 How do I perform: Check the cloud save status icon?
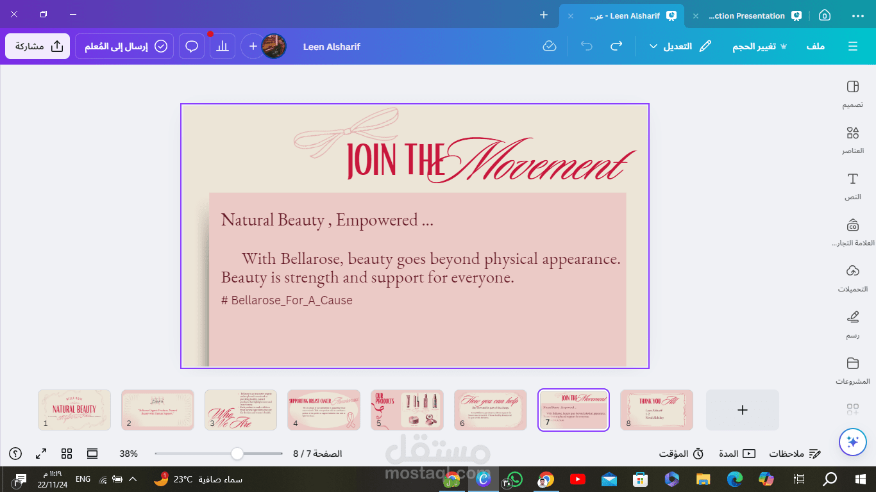pos(550,46)
